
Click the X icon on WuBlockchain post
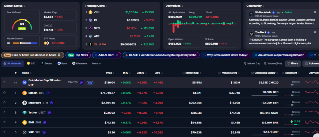click(315, 12)
